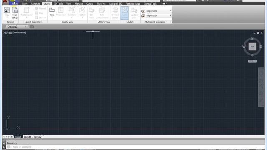This screenshot has width=267, height=150.
Task: Jump to first layout tab arrow
Action: [x=4, y=137]
